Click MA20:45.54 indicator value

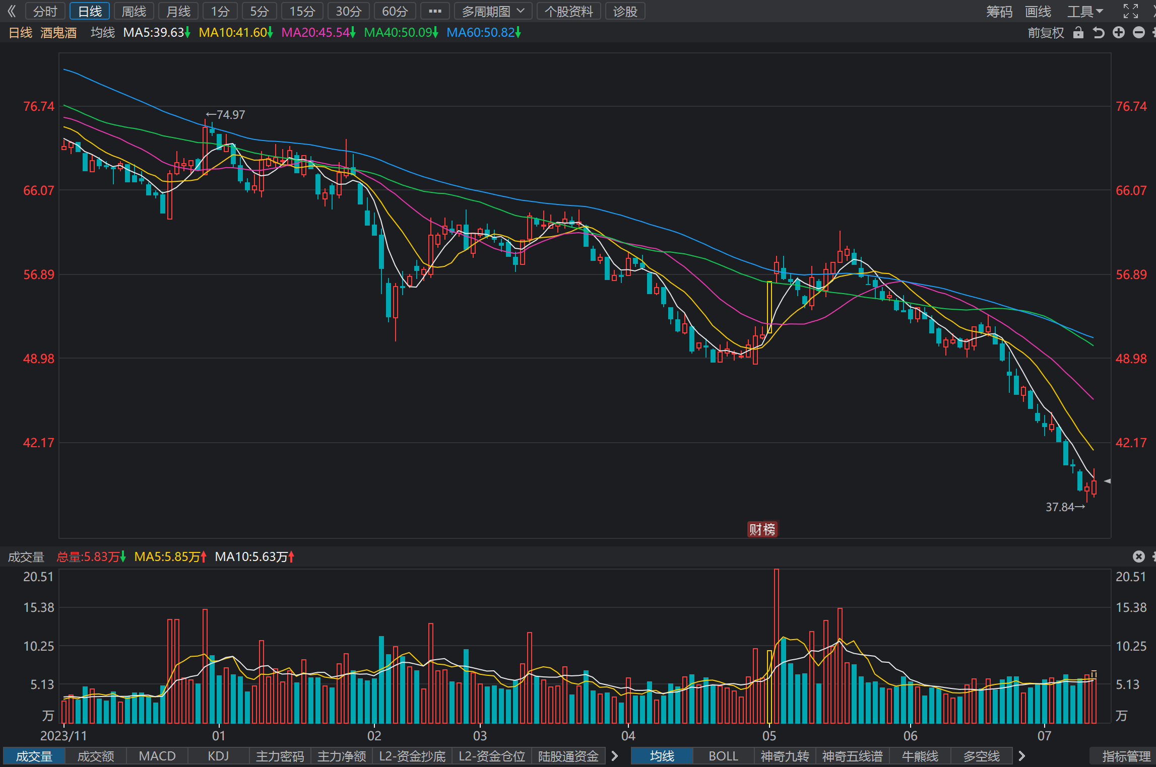click(x=318, y=33)
